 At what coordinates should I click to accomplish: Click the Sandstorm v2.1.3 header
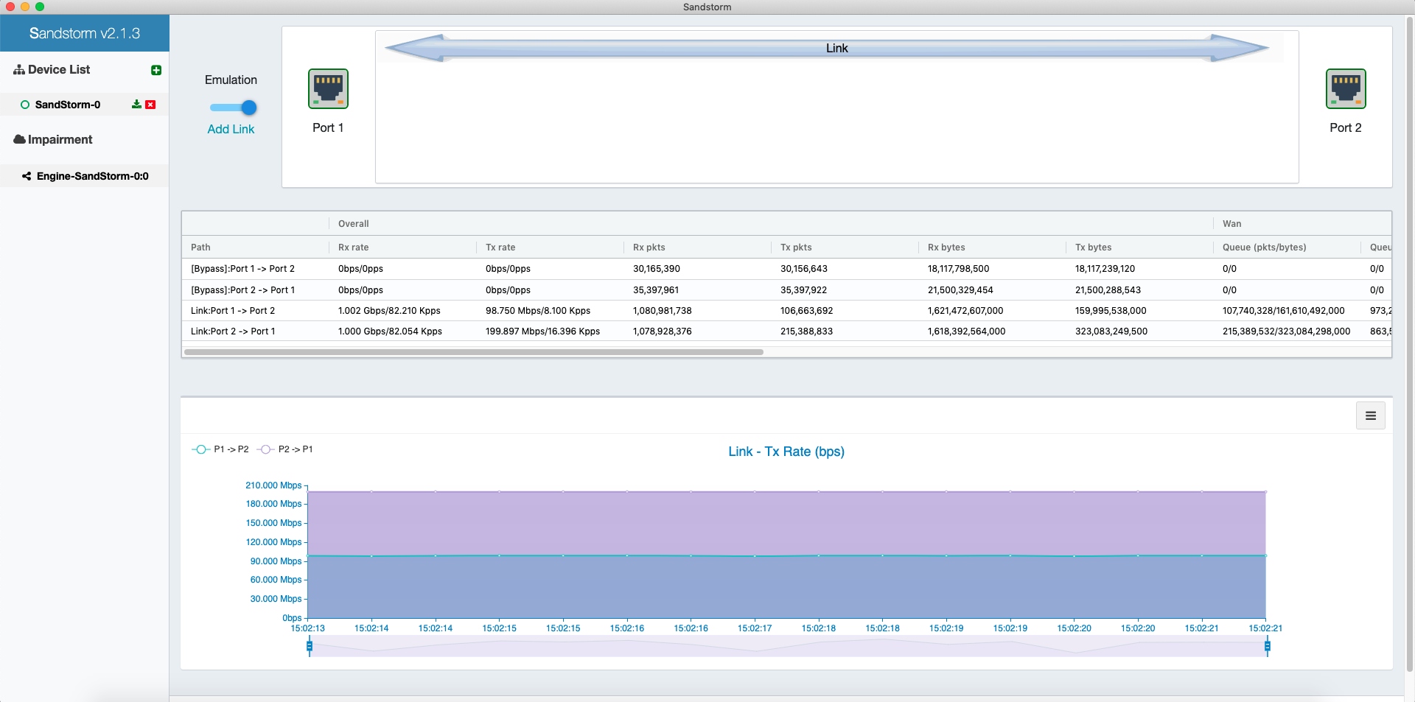[x=85, y=33]
